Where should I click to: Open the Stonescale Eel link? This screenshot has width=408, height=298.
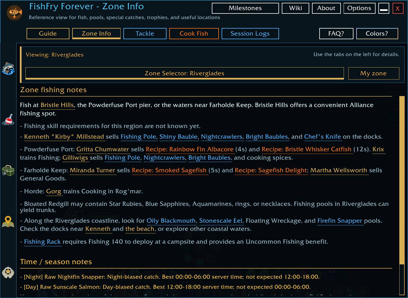pyautogui.click(x=221, y=221)
